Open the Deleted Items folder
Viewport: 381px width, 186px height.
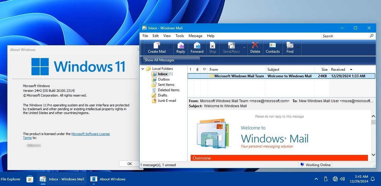point(169,90)
